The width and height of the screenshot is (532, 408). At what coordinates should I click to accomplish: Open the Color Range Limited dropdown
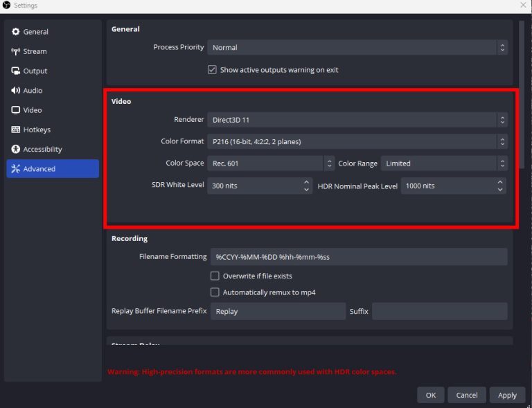pos(443,163)
